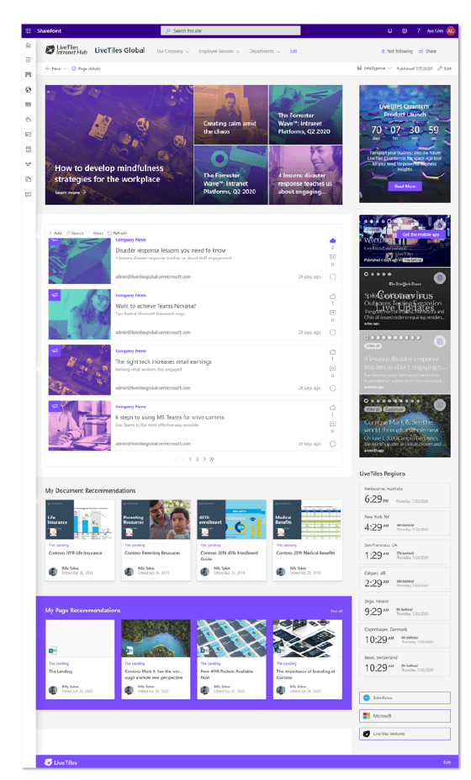
Task: Click View all on 4 lessons disaster tile
Action: click(373, 345)
